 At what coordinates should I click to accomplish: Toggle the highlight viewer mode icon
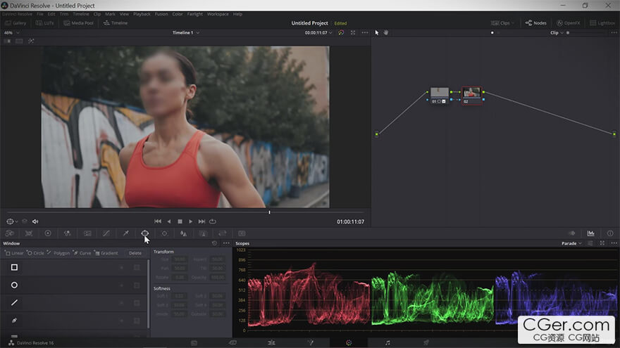31,41
